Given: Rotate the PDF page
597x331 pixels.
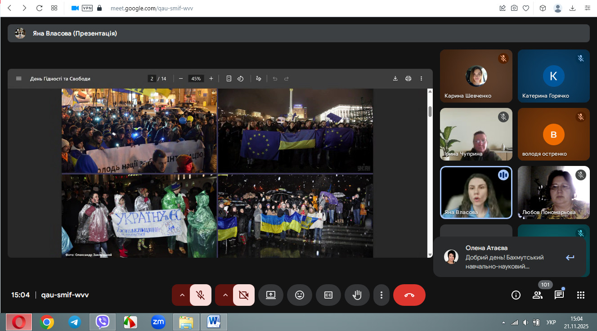Looking at the screenshot, I should [x=241, y=78].
